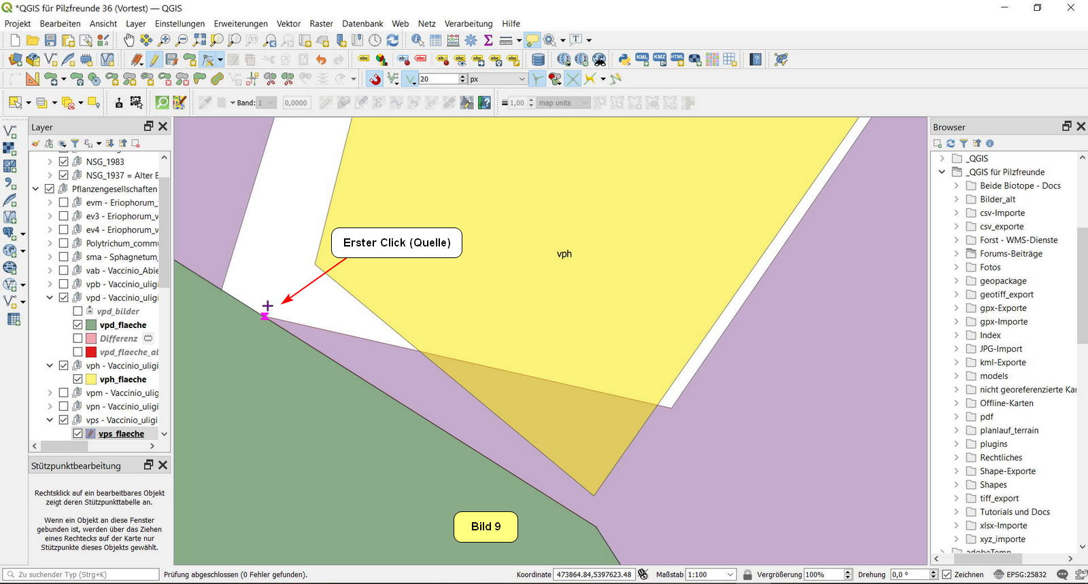Open the Vektor menu
Screen dimensions: 1088x584
click(x=288, y=24)
